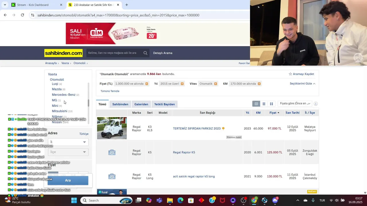
Task: Sort by İlan Tarihi column header
Action: coord(292,113)
